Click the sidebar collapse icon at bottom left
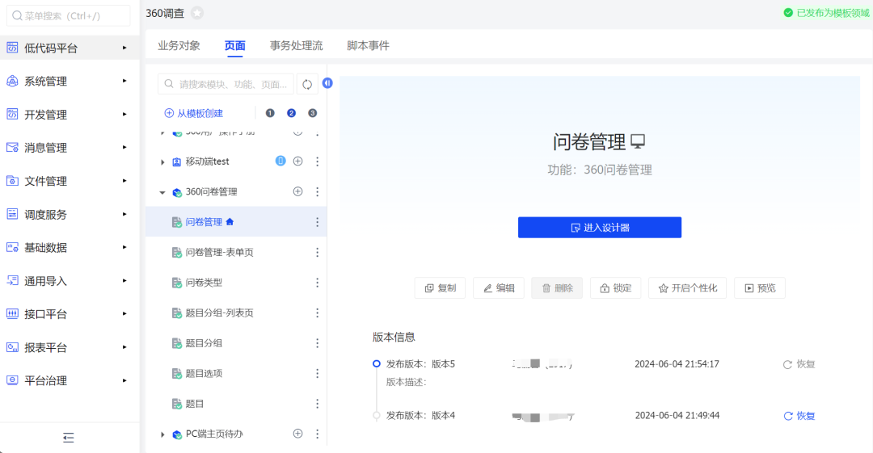 pyautogui.click(x=69, y=438)
